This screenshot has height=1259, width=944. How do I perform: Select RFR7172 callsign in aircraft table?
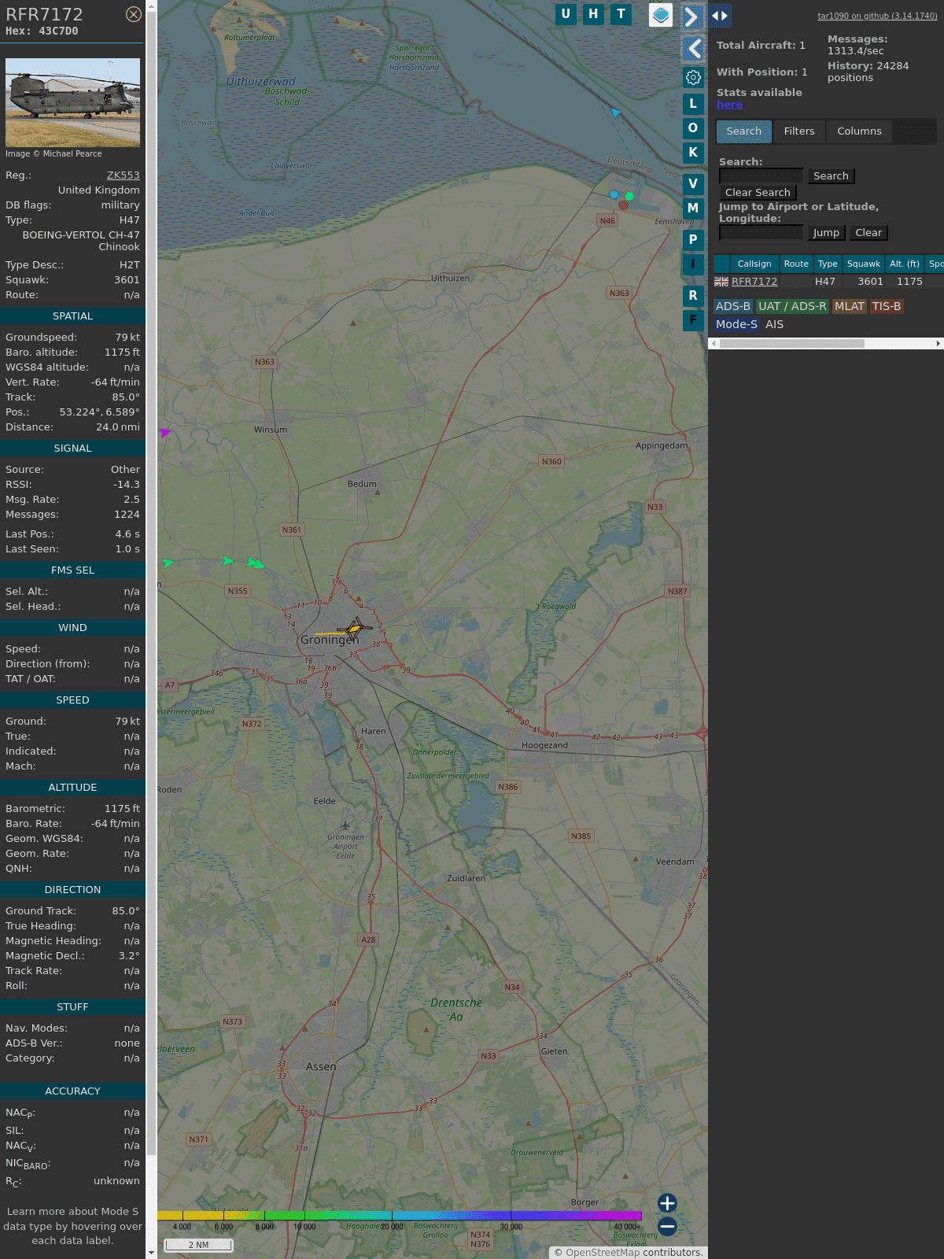point(754,282)
